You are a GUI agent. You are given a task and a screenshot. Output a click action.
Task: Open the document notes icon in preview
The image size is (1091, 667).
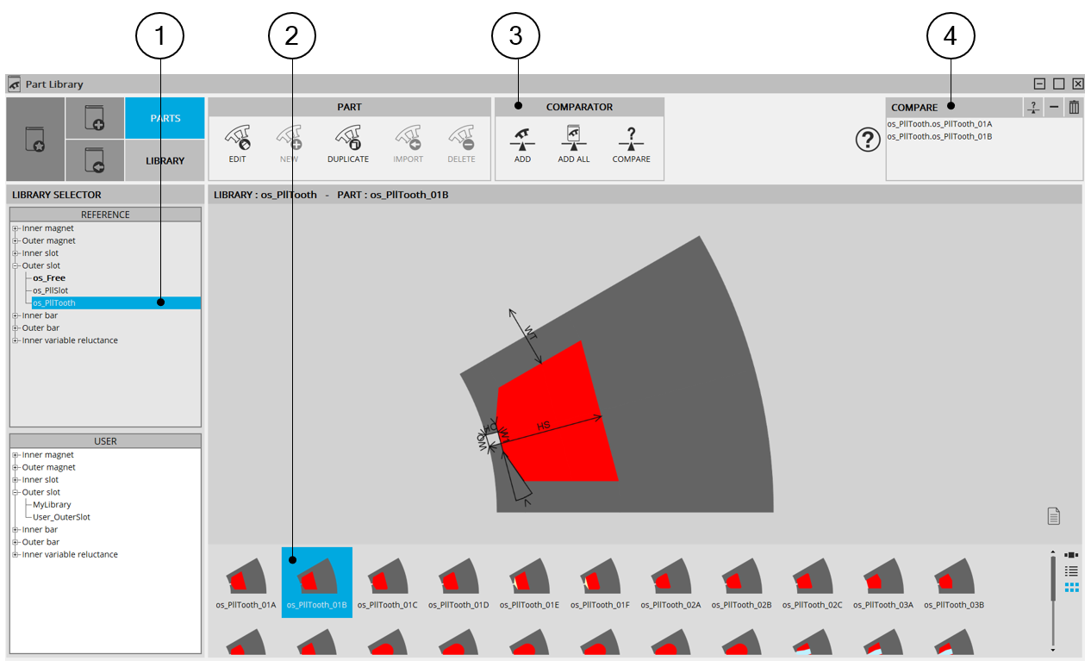point(1053,516)
